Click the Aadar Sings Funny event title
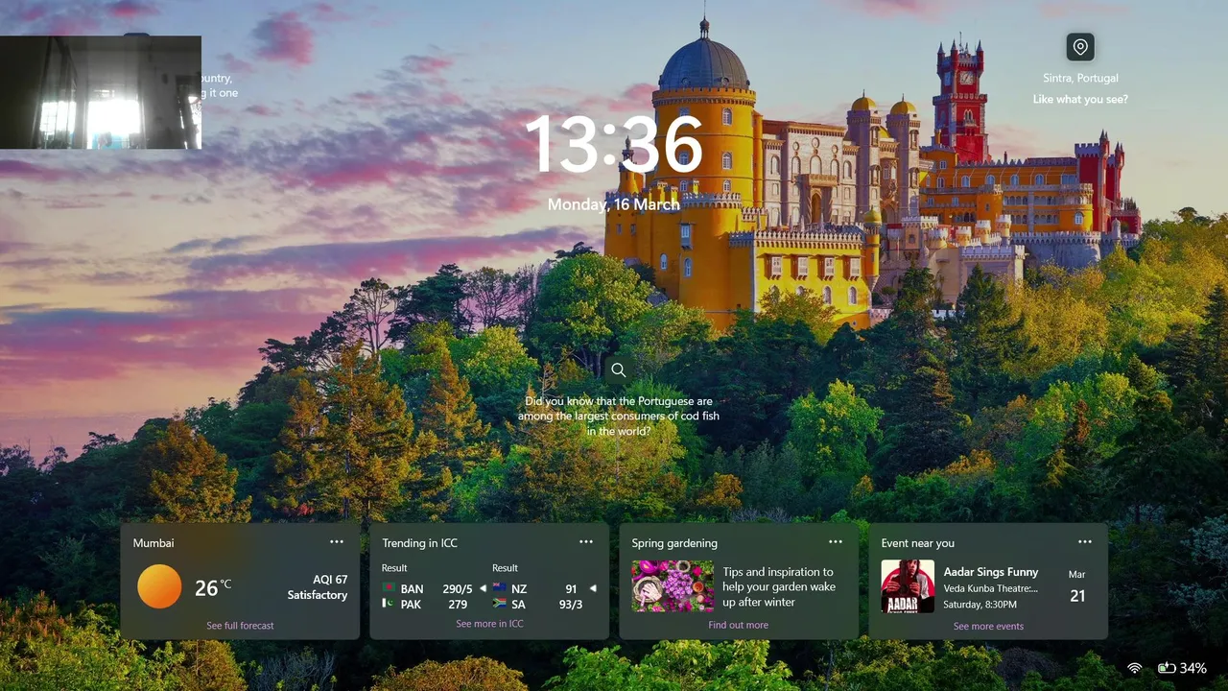The height and width of the screenshot is (691, 1228). 991,572
